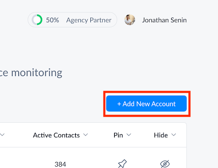
Task: Select the Pin column header label
Action: tap(118, 135)
